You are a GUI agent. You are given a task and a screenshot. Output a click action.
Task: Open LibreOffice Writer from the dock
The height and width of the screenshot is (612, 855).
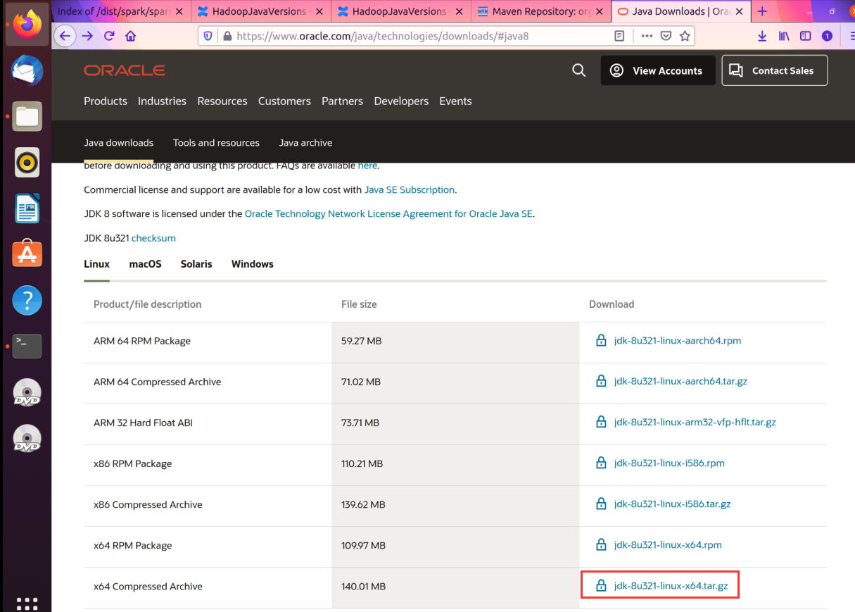[27, 209]
